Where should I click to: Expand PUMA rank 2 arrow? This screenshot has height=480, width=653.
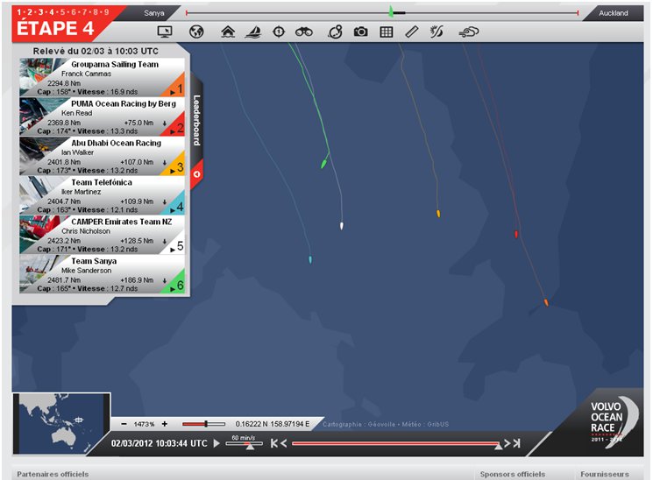(173, 131)
